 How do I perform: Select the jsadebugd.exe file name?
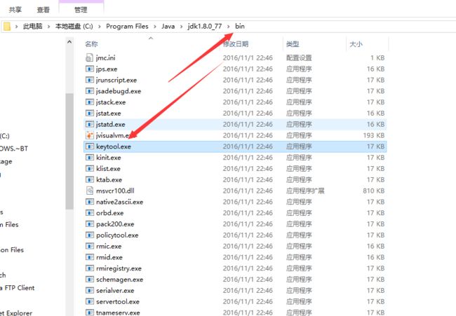[x=119, y=91]
